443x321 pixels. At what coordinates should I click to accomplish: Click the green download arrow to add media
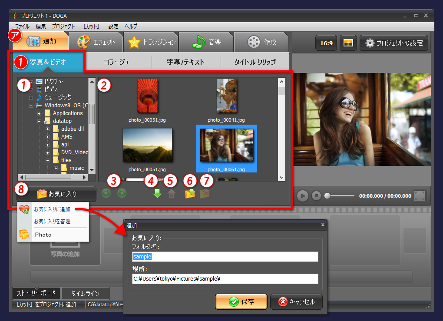coord(157,194)
